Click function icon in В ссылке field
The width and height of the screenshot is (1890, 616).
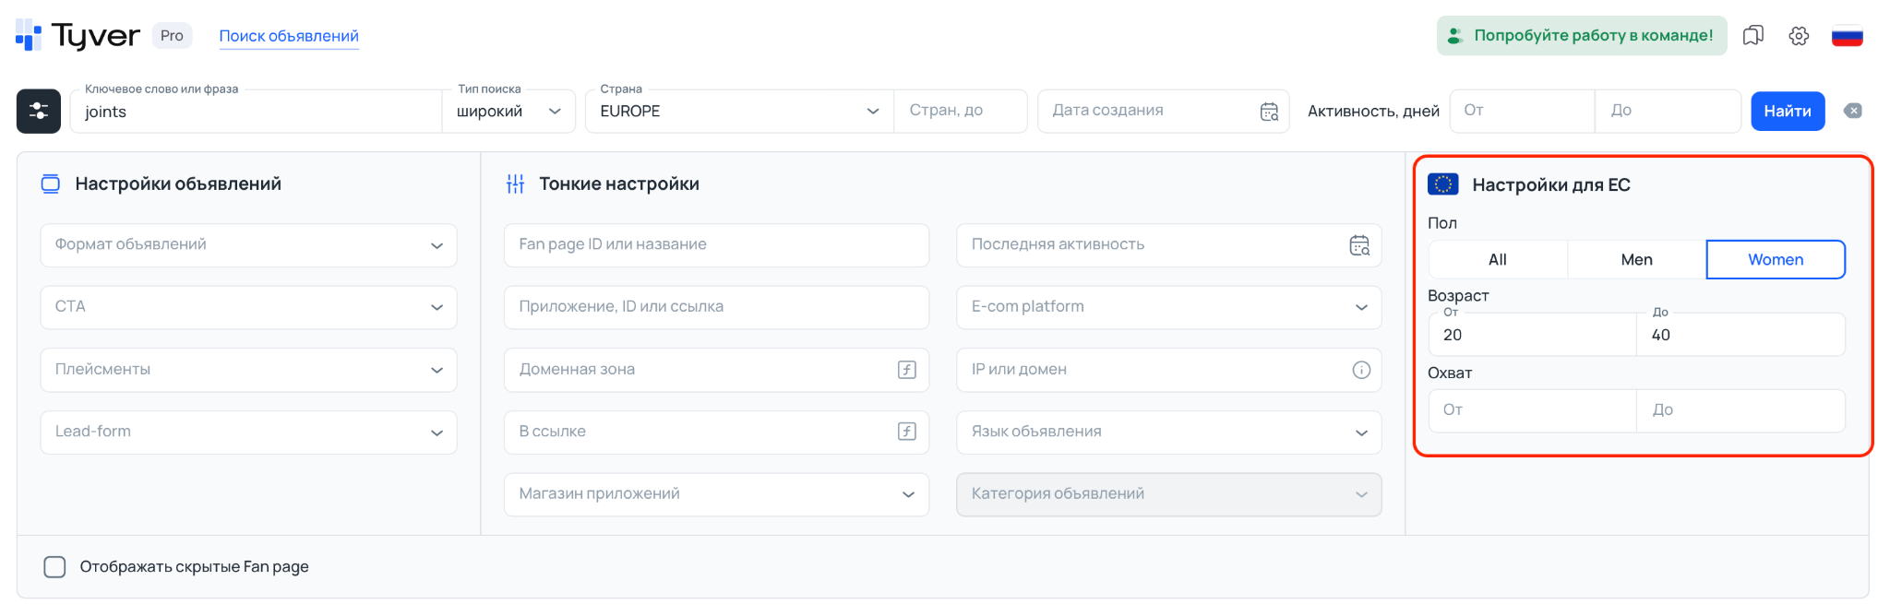[x=907, y=432]
